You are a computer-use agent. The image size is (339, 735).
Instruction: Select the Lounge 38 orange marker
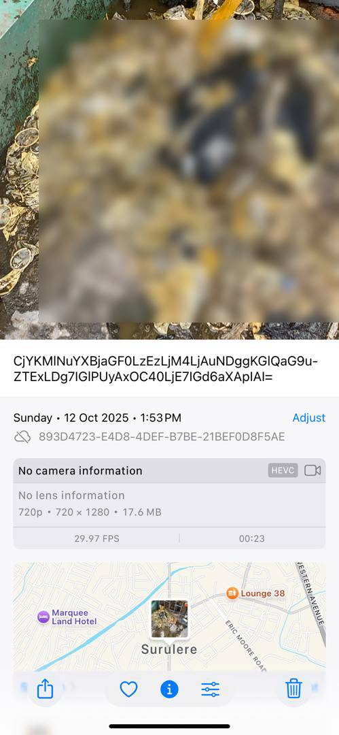(x=232, y=593)
